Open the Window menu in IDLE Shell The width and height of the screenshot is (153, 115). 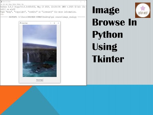coord(18,4)
